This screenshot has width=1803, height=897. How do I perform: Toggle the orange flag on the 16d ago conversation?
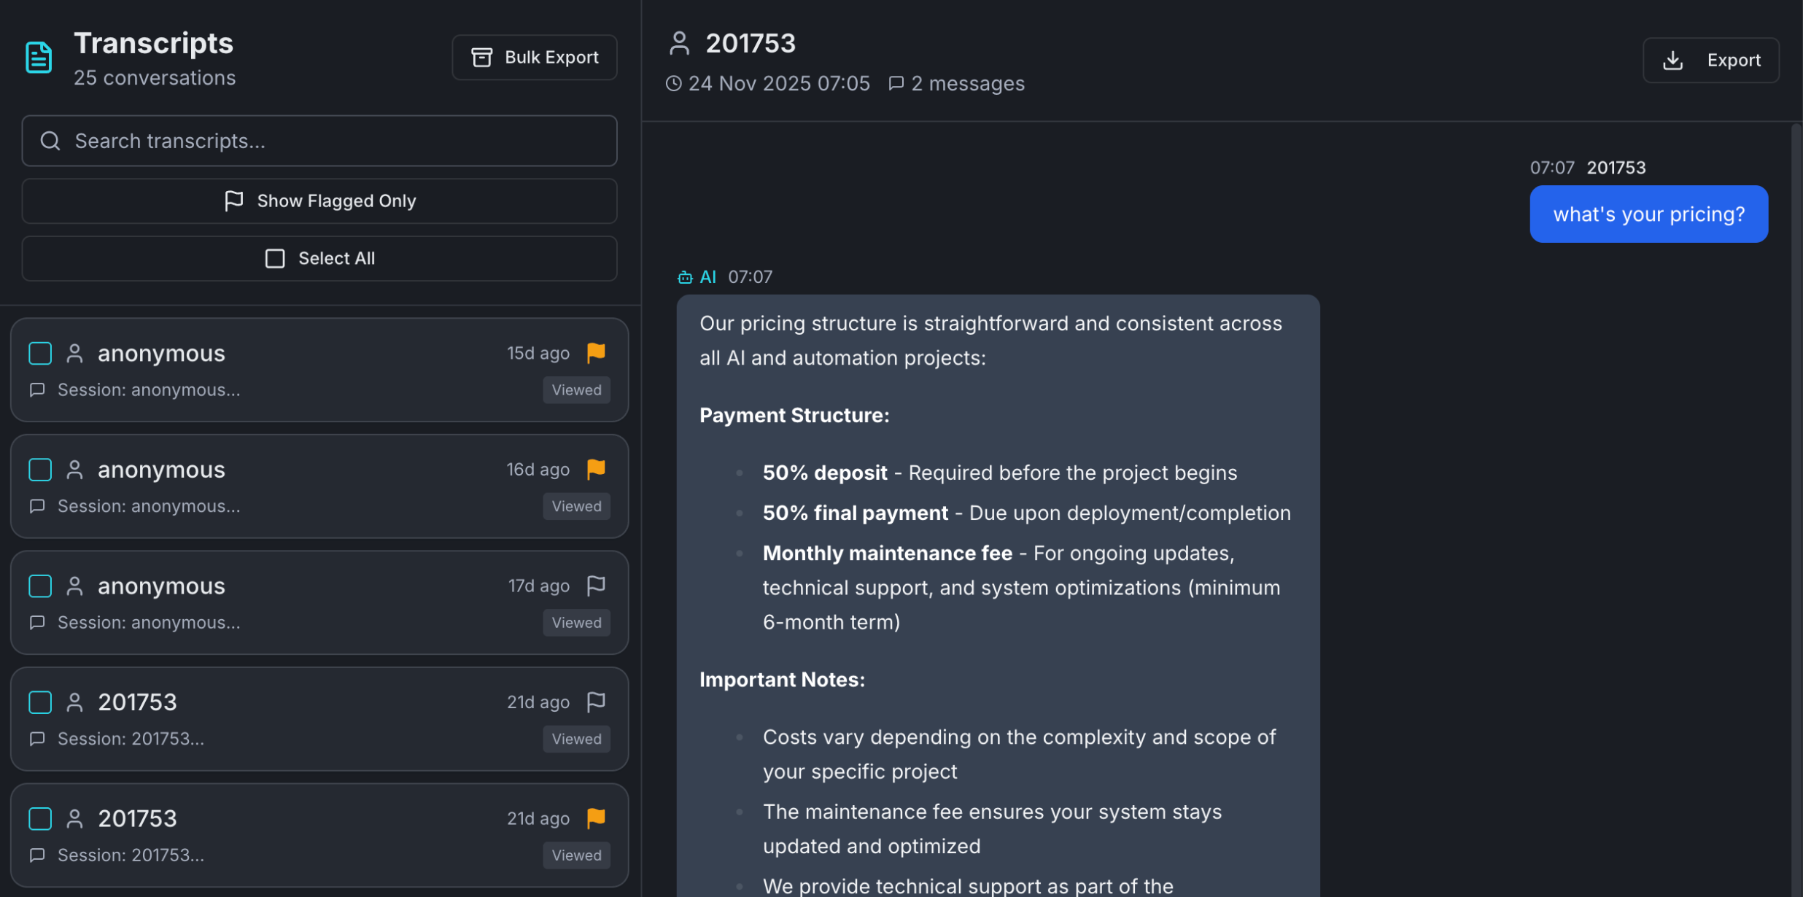pyautogui.click(x=596, y=469)
